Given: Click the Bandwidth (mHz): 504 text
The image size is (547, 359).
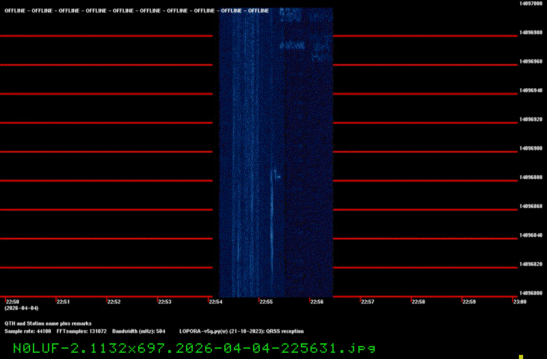Looking at the screenshot, I should (x=139, y=331).
